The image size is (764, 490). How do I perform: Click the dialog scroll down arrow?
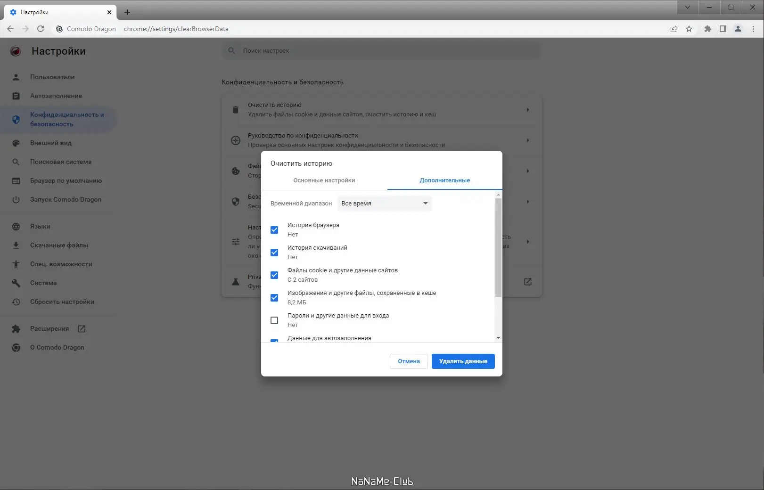click(498, 338)
